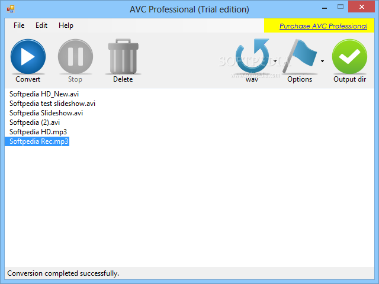Click the green checkmark Output dir icon
The image size is (379, 284).
[x=350, y=57]
